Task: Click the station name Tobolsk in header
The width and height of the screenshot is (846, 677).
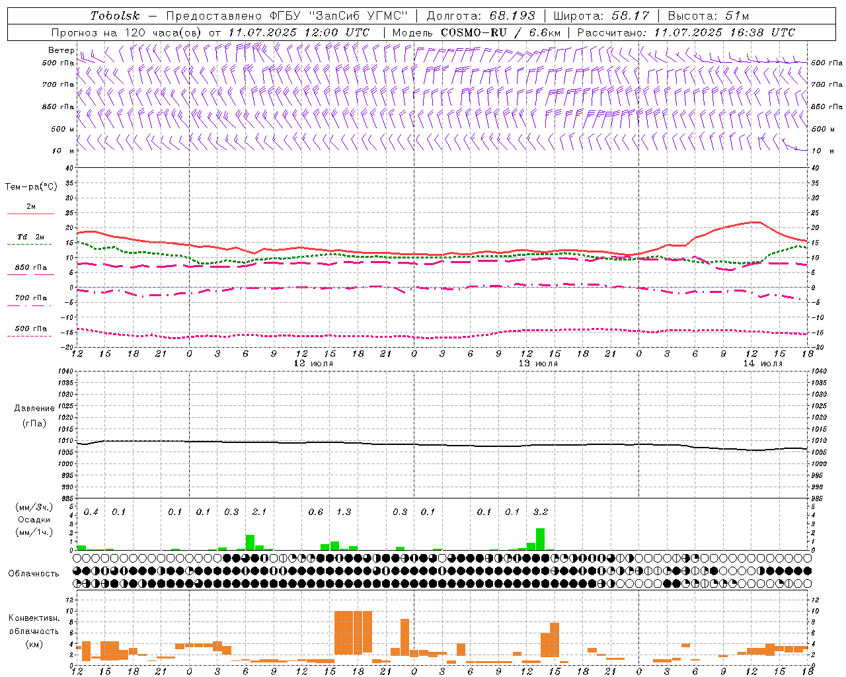Action: click(x=115, y=16)
